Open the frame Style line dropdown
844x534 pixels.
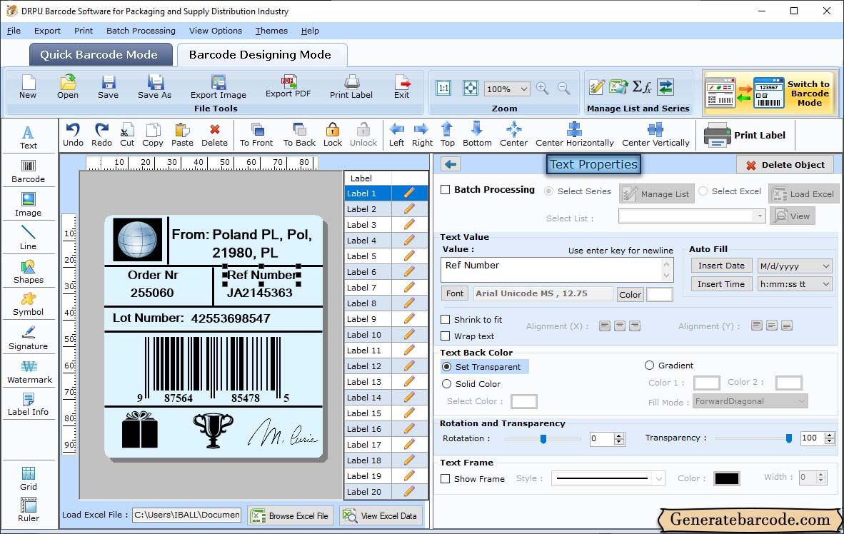(659, 478)
